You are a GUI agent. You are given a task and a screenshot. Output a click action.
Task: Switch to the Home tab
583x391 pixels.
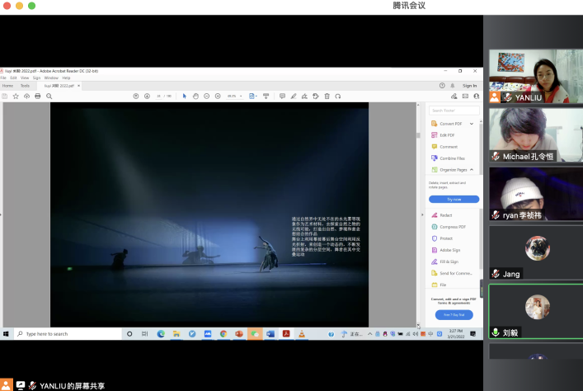(x=7, y=86)
